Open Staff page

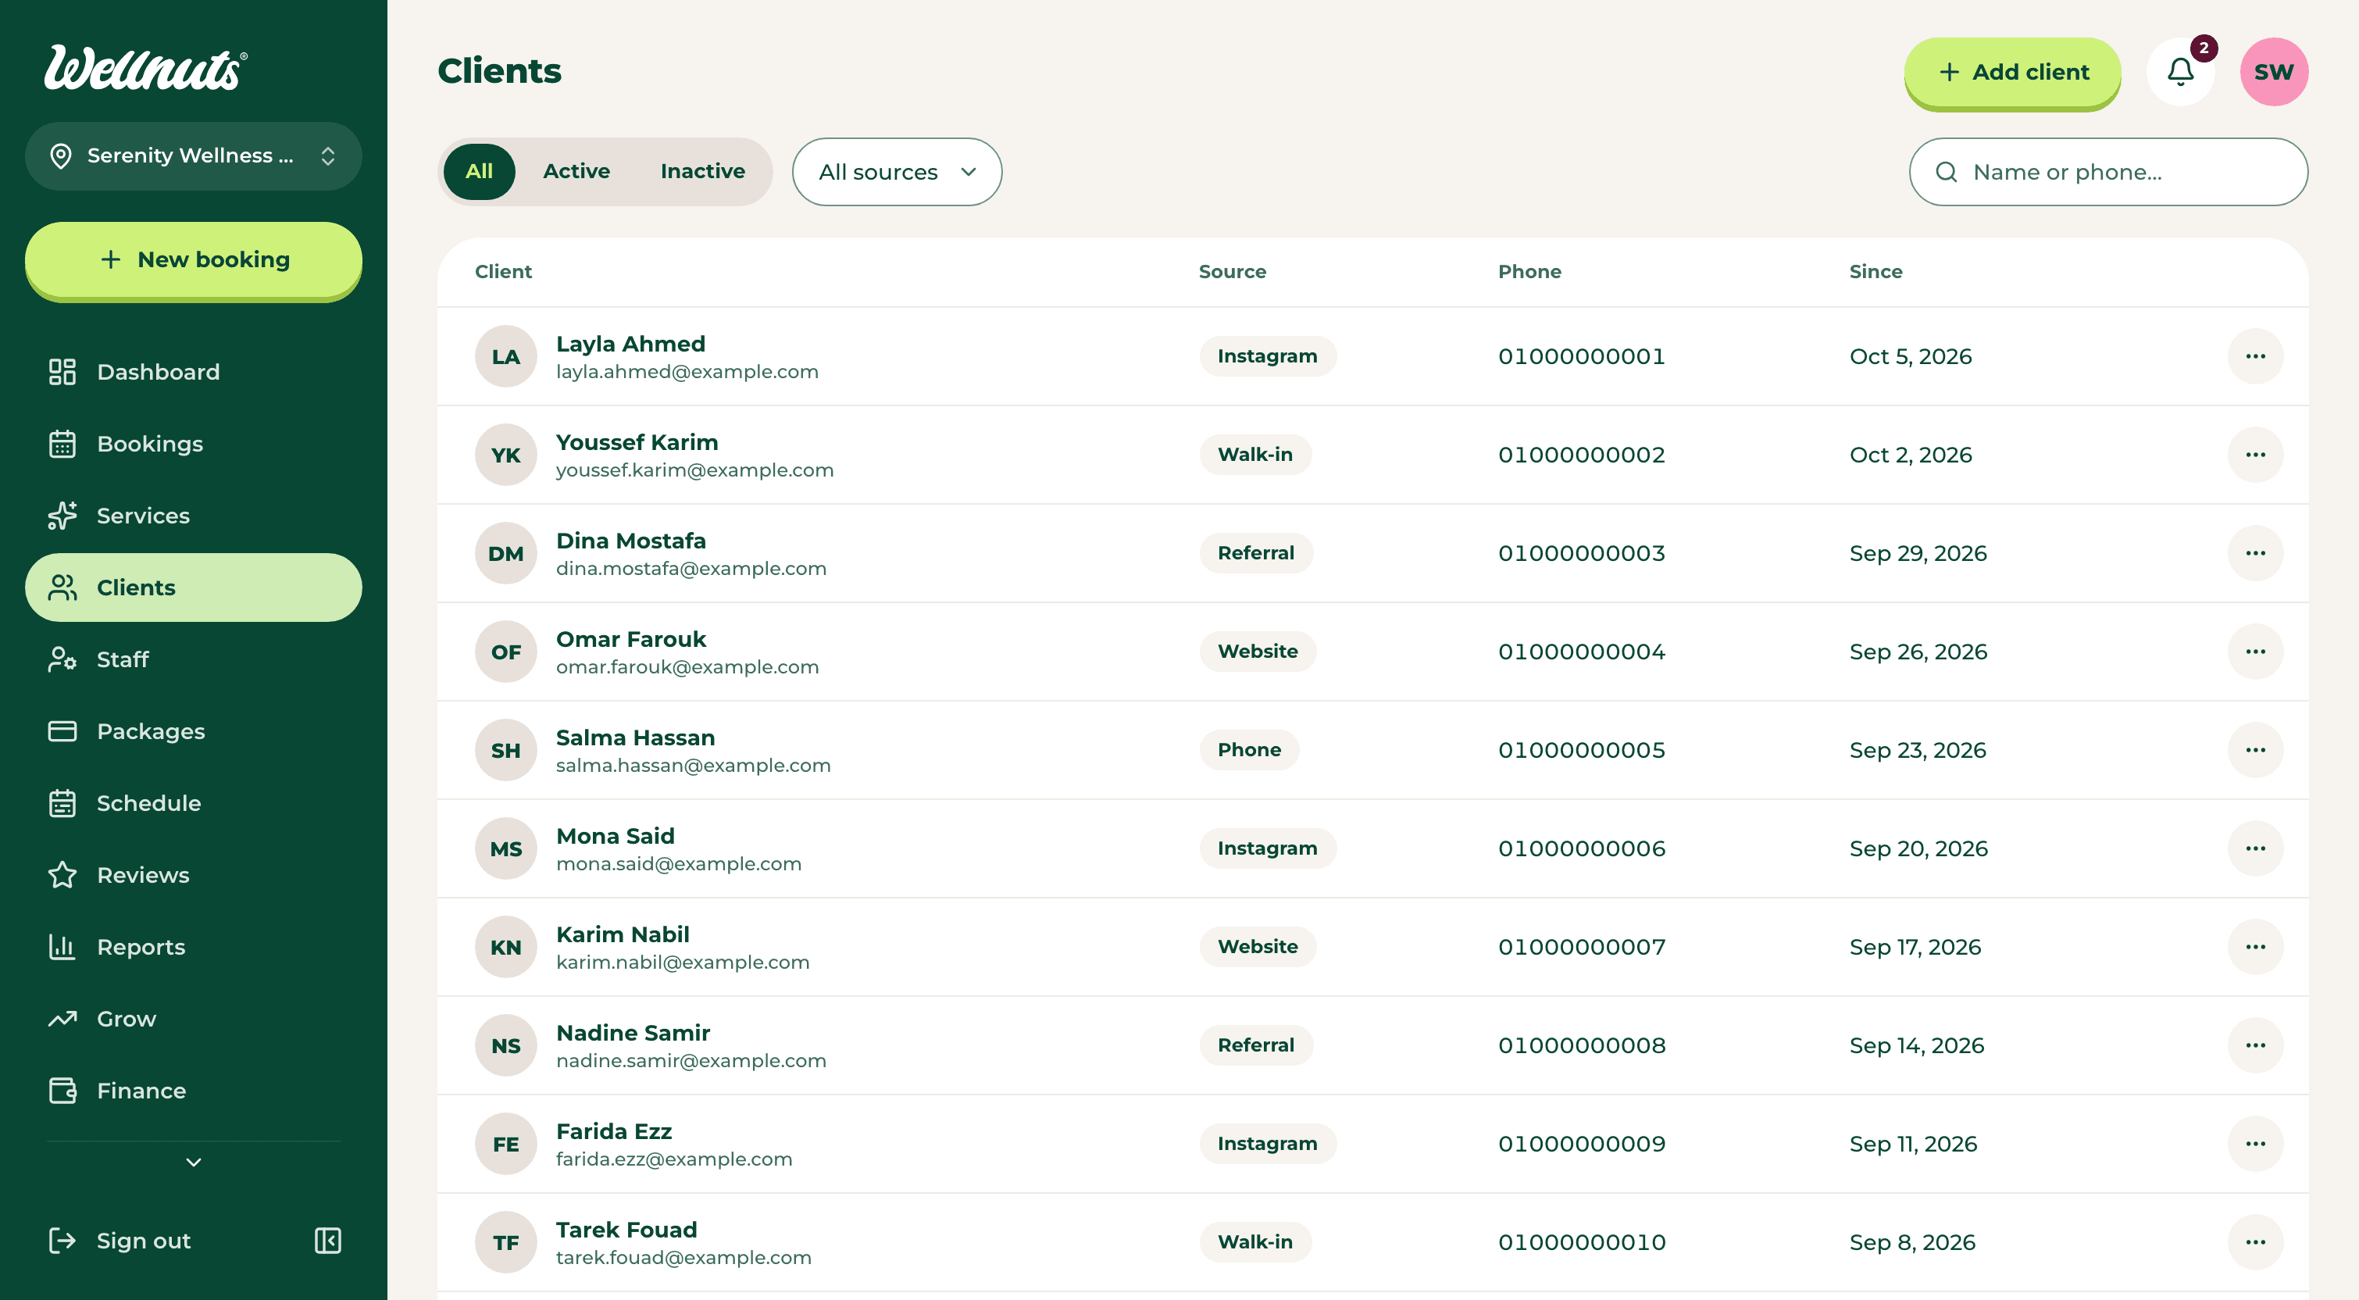[x=193, y=659]
